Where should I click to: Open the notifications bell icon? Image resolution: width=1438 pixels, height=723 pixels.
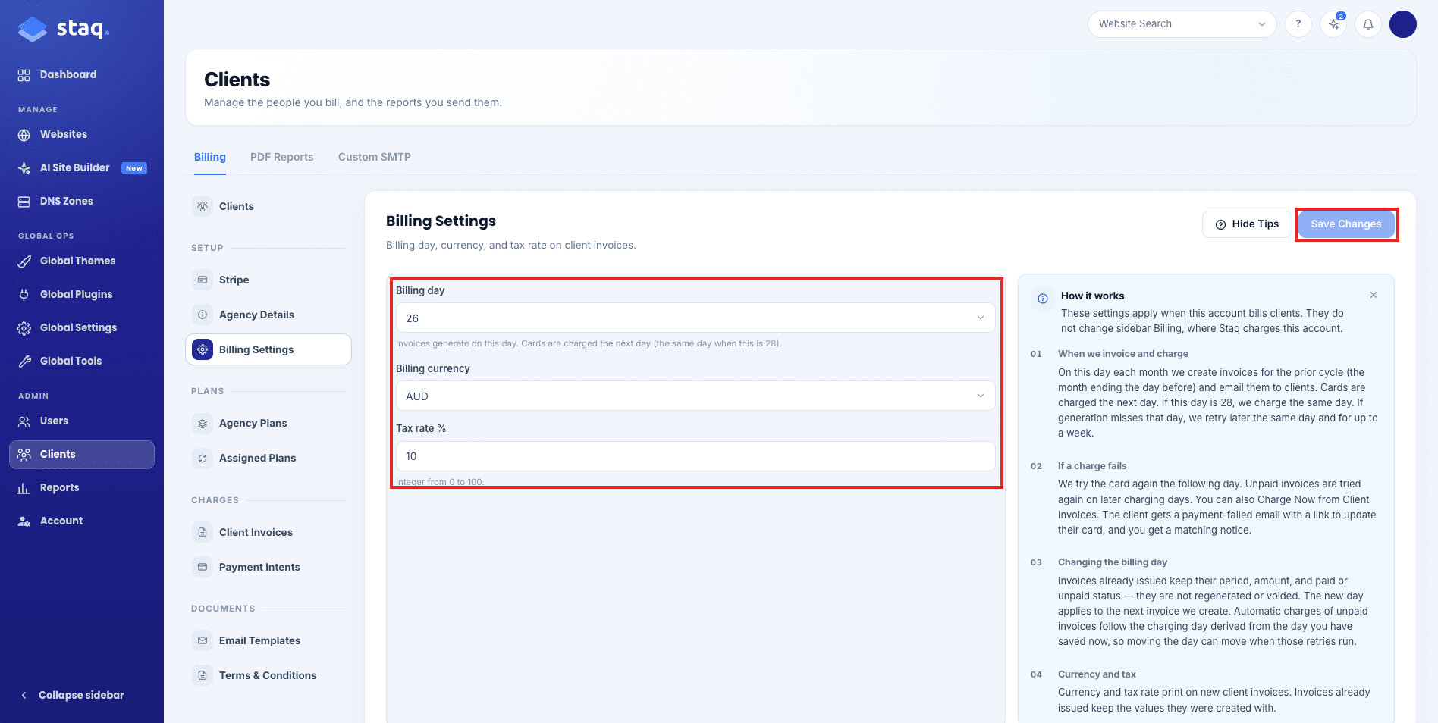(1368, 24)
